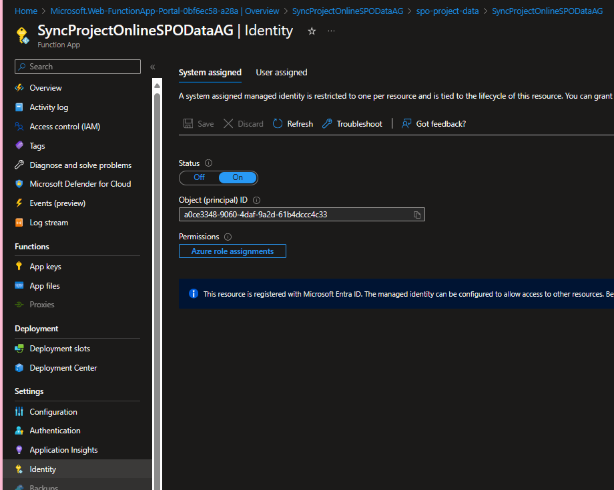Enable the On status option
The image size is (614, 490).
pyautogui.click(x=237, y=177)
